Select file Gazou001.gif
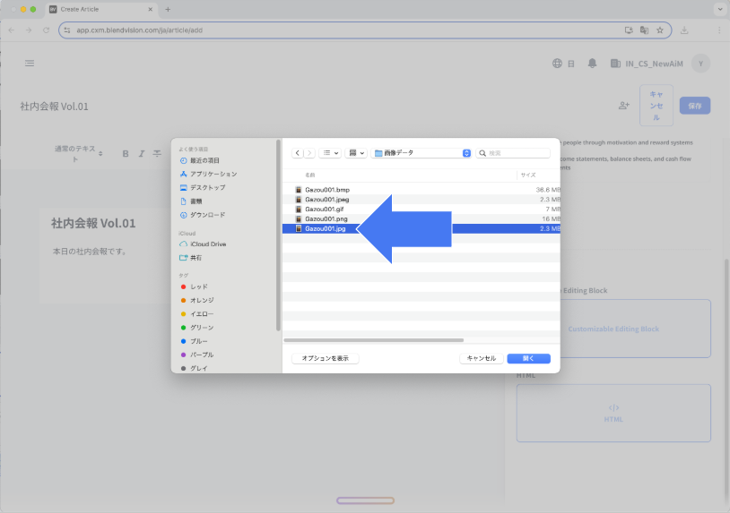Screen dimensions: 730x513 421,209
